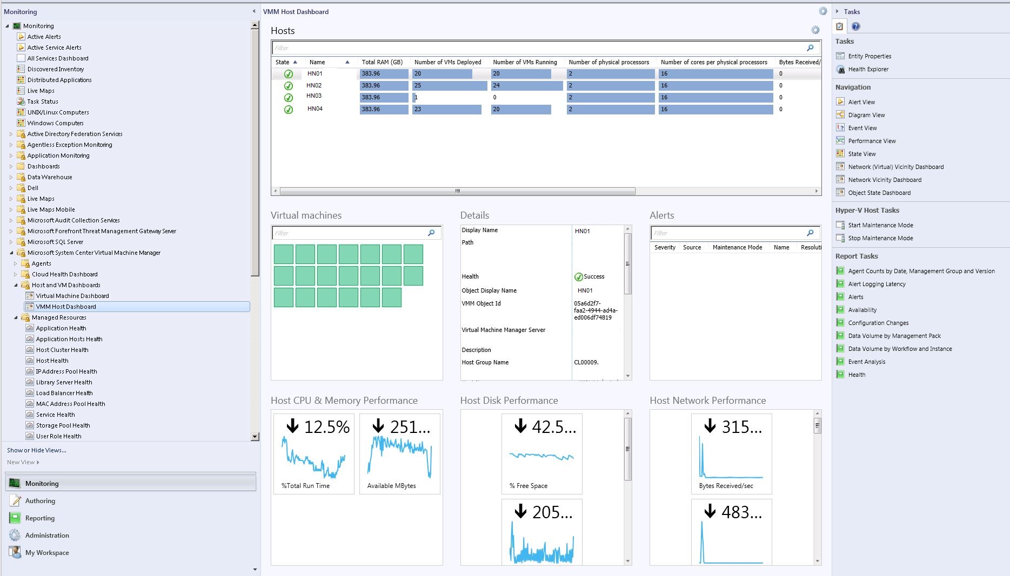Expand the Agents folder
Image resolution: width=1010 pixels, height=576 pixels.
pos(15,263)
